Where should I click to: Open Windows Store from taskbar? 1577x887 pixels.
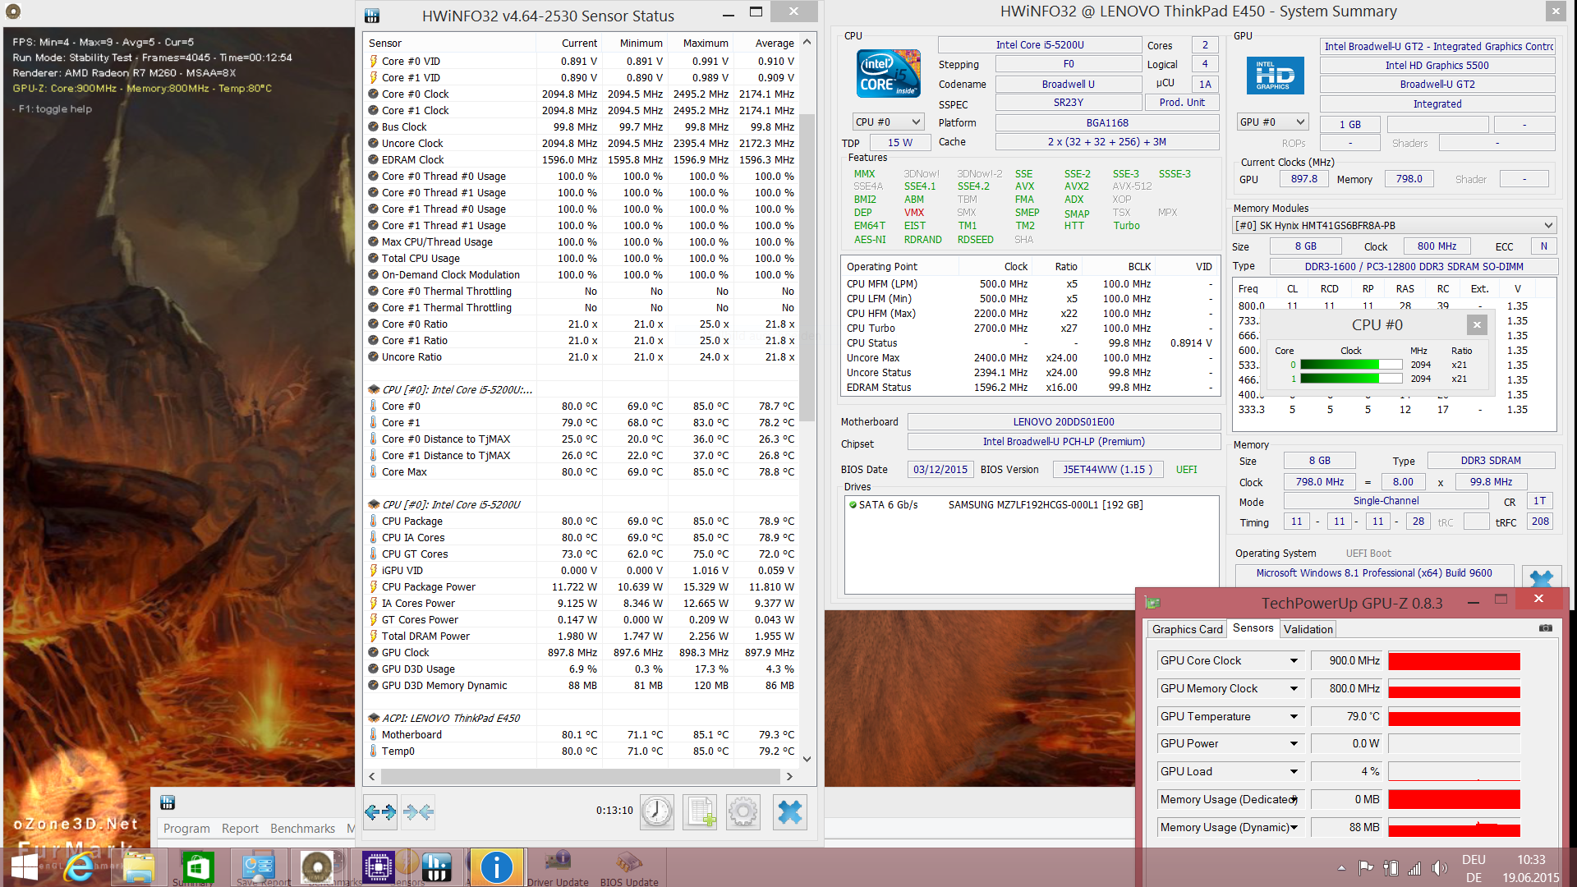(x=198, y=867)
